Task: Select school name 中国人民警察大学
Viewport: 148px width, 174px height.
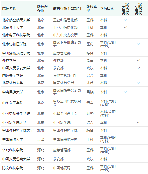Action: click(16, 159)
